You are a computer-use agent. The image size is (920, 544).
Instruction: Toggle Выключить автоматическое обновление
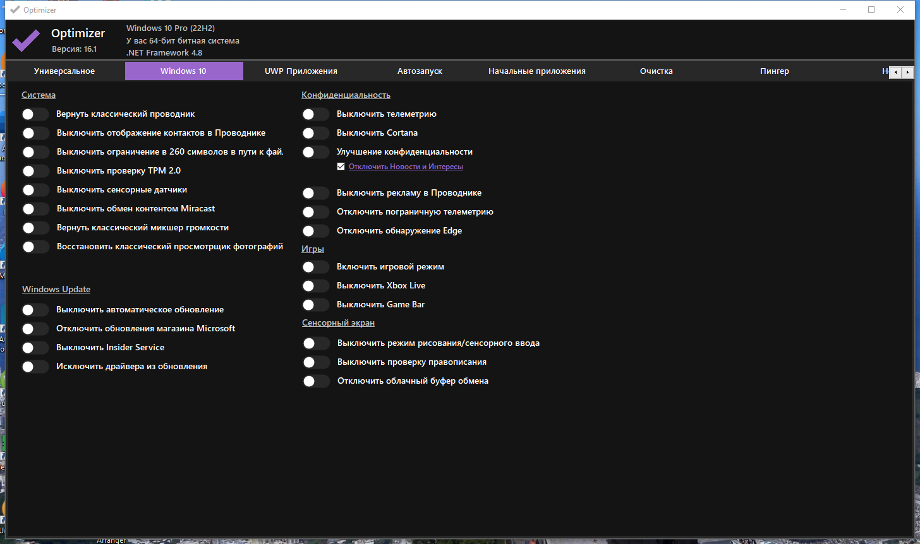(x=35, y=310)
